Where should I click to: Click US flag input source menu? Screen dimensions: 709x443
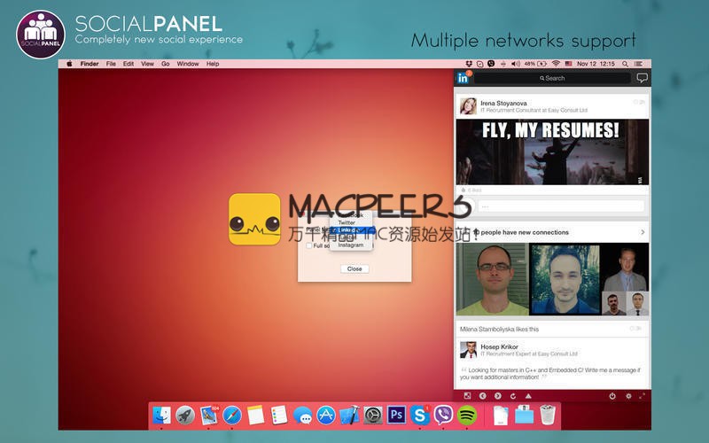pyautogui.click(x=568, y=64)
